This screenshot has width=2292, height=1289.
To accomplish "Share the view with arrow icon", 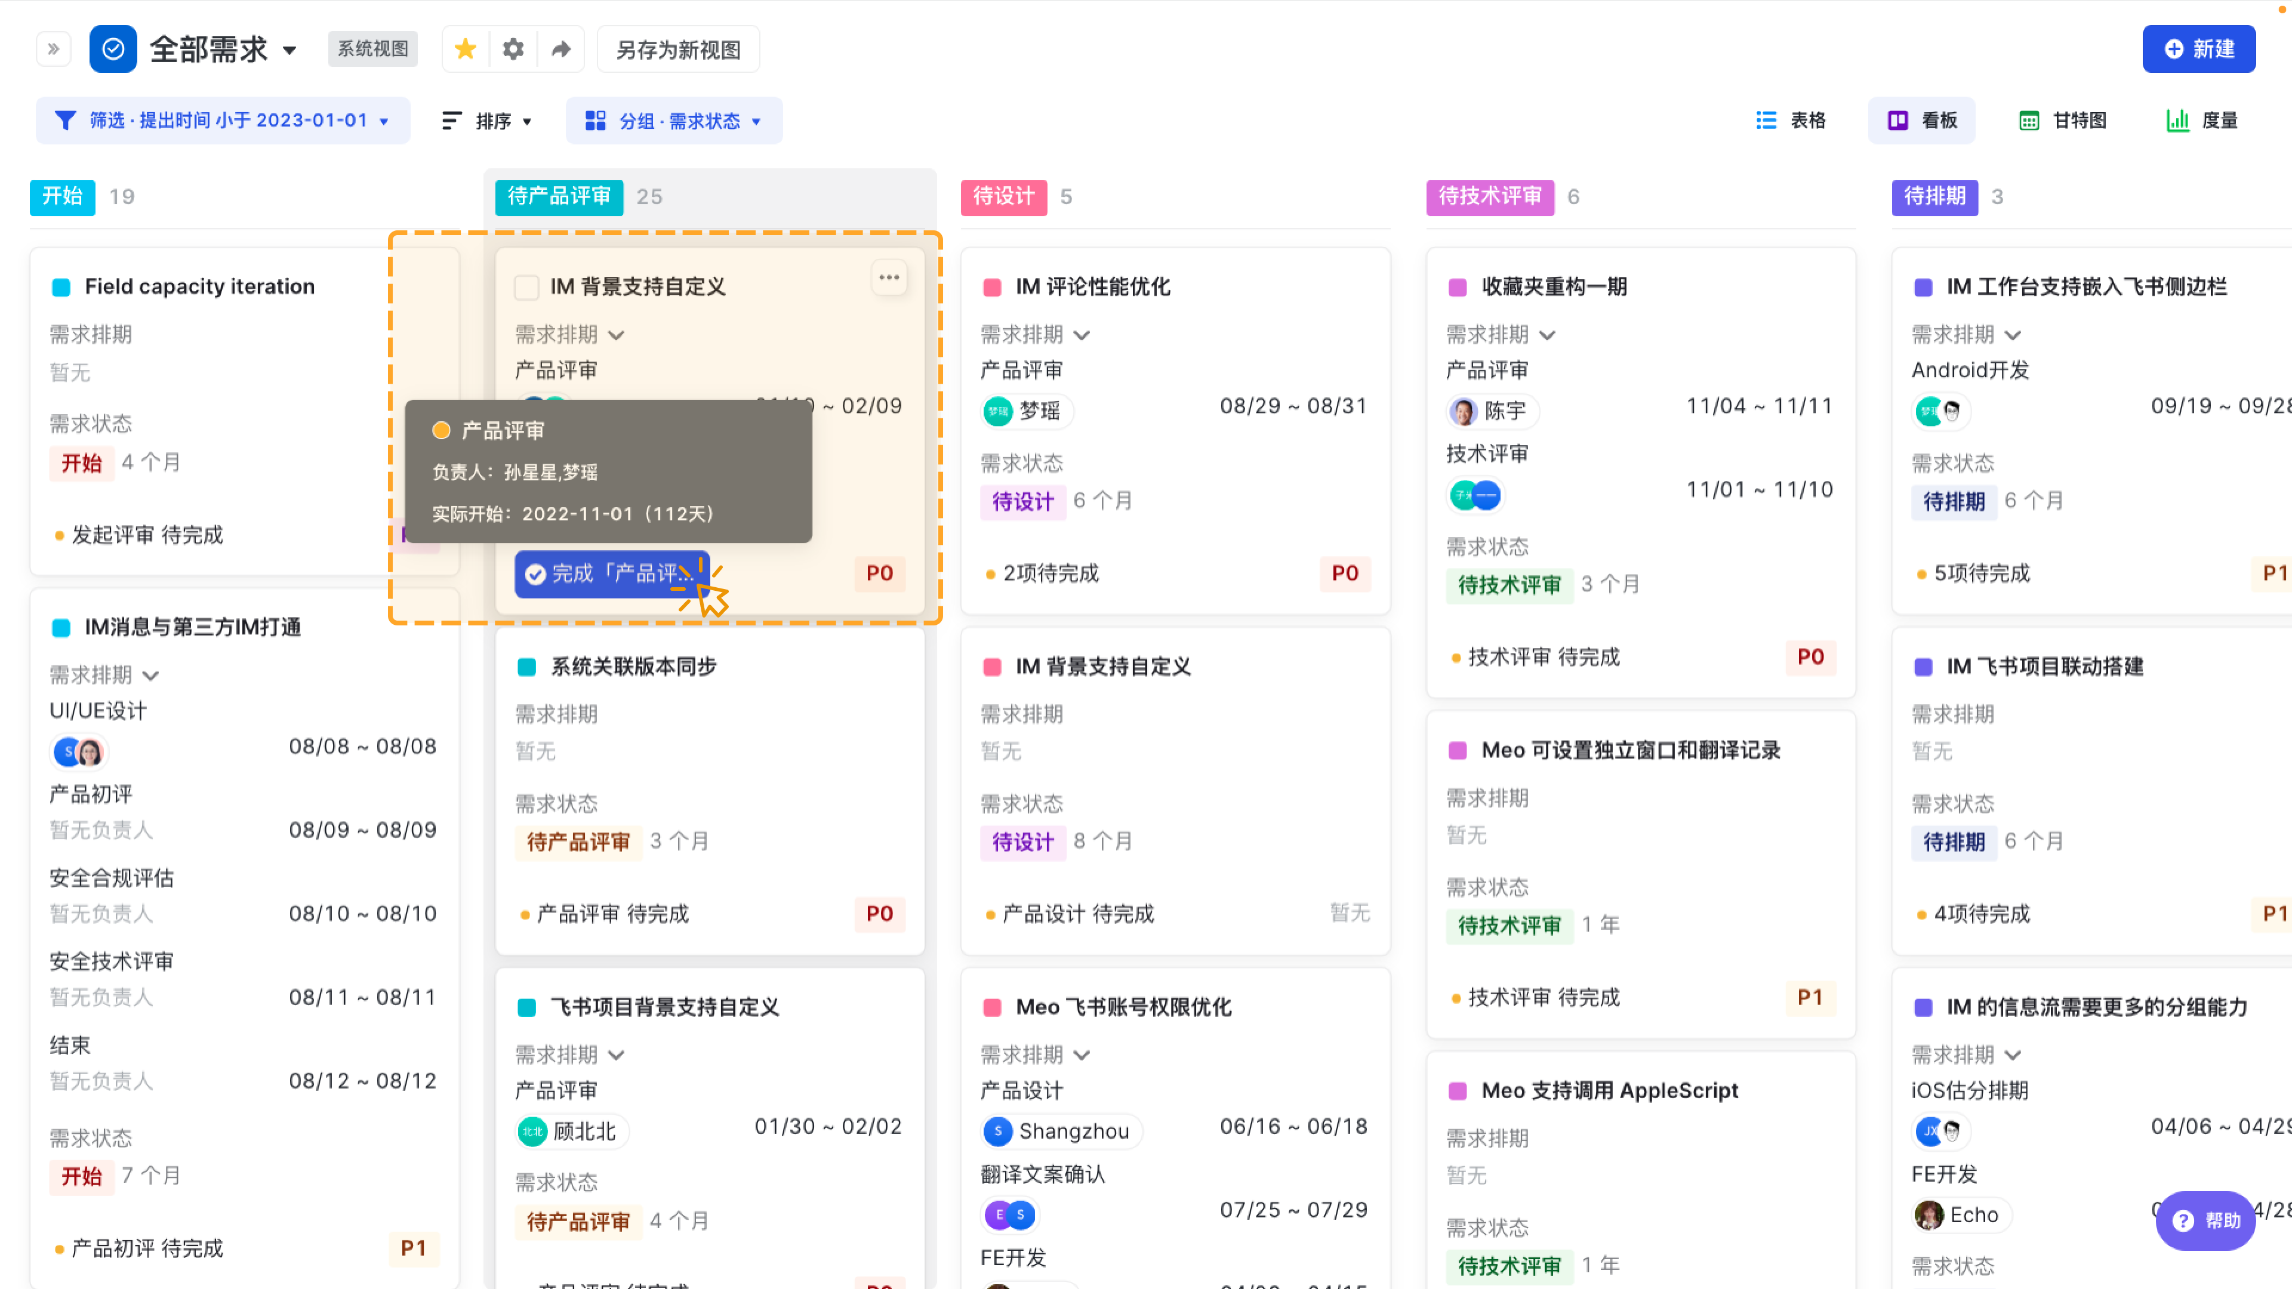I will (x=560, y=49).
